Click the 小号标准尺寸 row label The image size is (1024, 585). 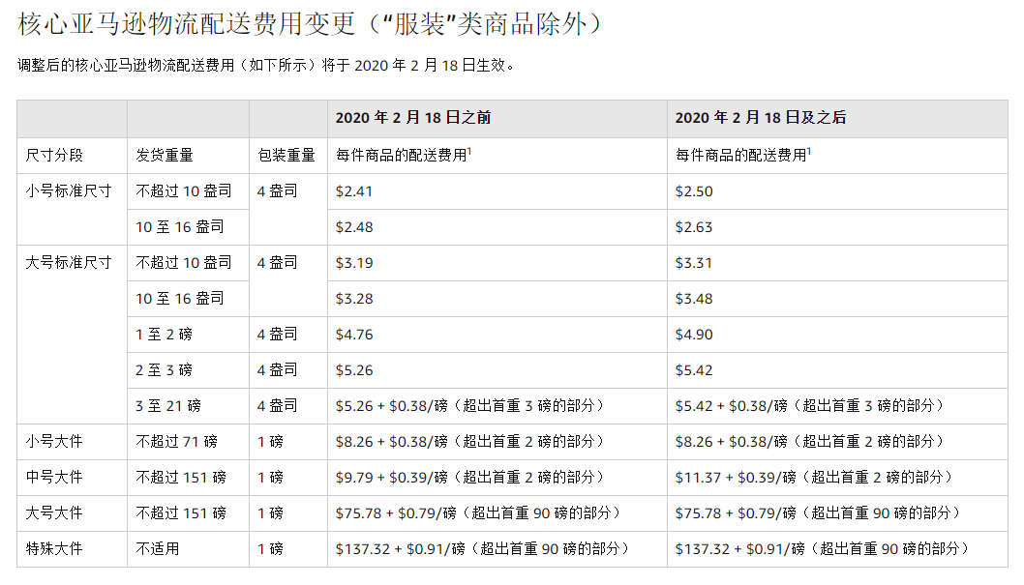69,191
